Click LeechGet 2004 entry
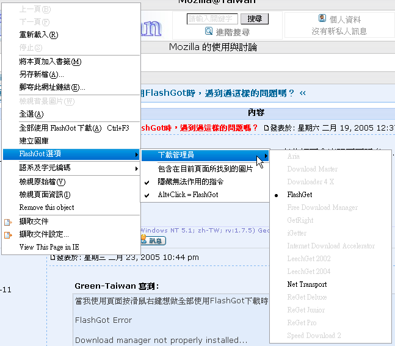The height and width of the screenshot is (346, 395). coord(330,272)
